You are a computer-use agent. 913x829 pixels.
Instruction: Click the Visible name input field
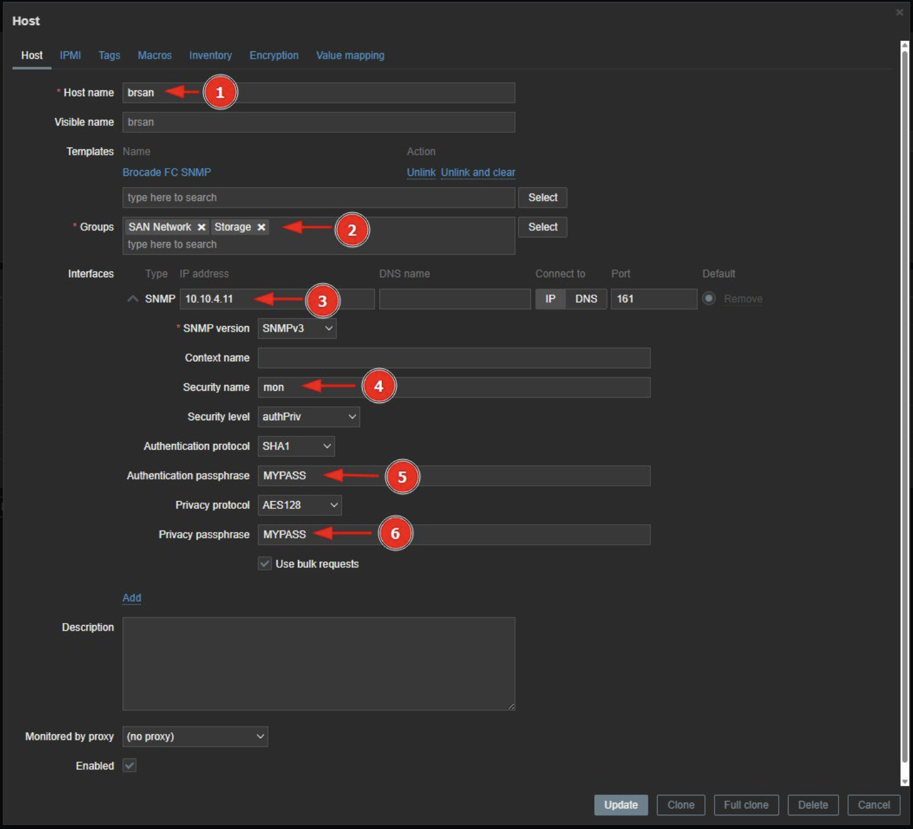click(318, 122)
